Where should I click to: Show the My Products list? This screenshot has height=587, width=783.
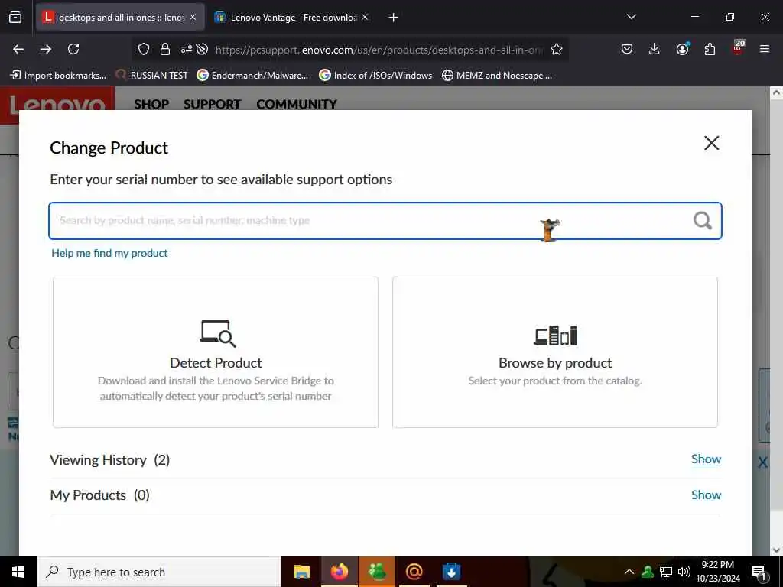(x=706, y=495)
